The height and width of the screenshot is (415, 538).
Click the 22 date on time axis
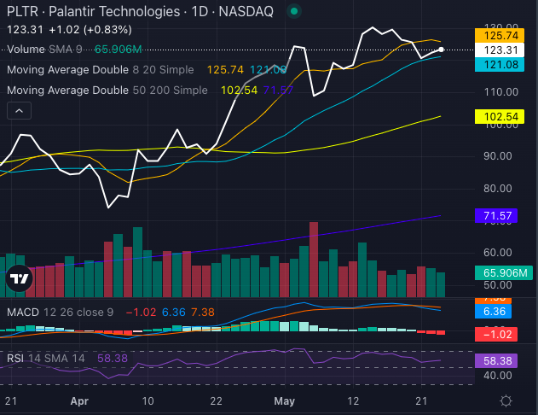pyautogui.click(x=217, y=401)
